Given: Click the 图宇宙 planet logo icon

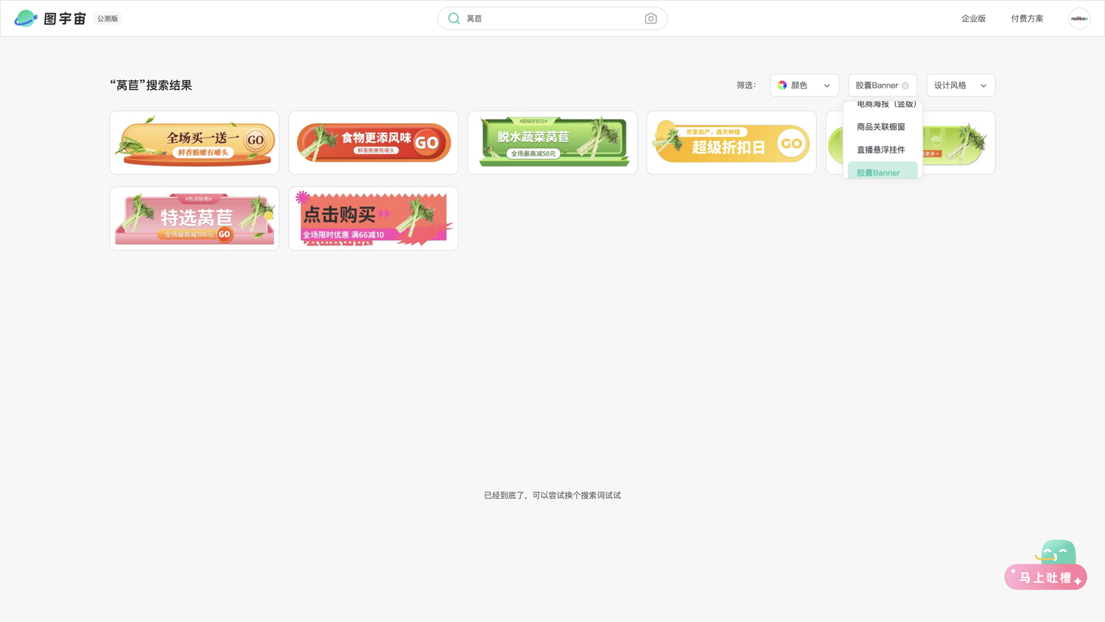Looking at the screenshot, I should 26,18.
